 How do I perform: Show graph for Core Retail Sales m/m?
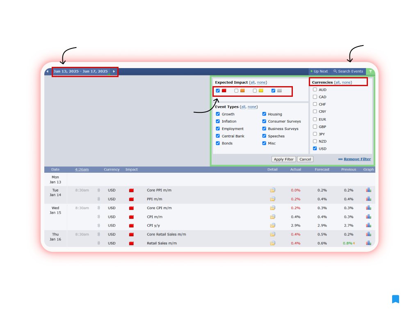pos(369,234)
